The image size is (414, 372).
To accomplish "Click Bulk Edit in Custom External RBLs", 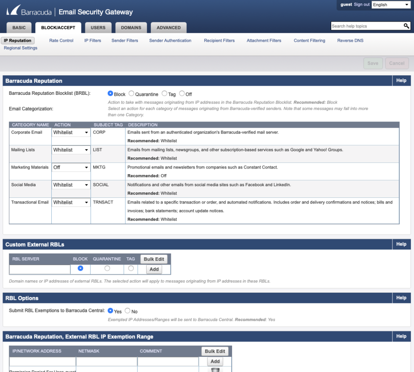I will tap(154, 259).
